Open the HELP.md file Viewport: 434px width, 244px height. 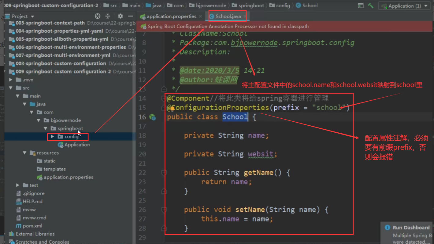tap(29, 201)
